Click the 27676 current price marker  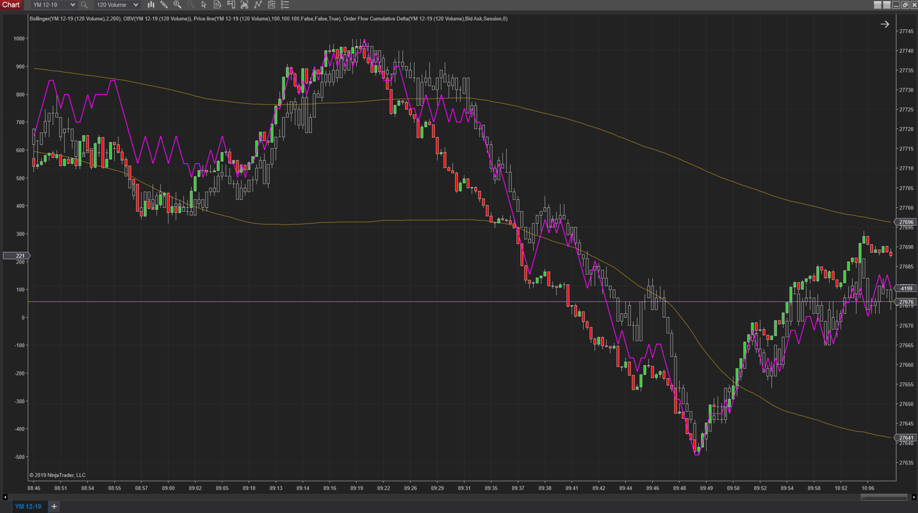pos(906,302)
